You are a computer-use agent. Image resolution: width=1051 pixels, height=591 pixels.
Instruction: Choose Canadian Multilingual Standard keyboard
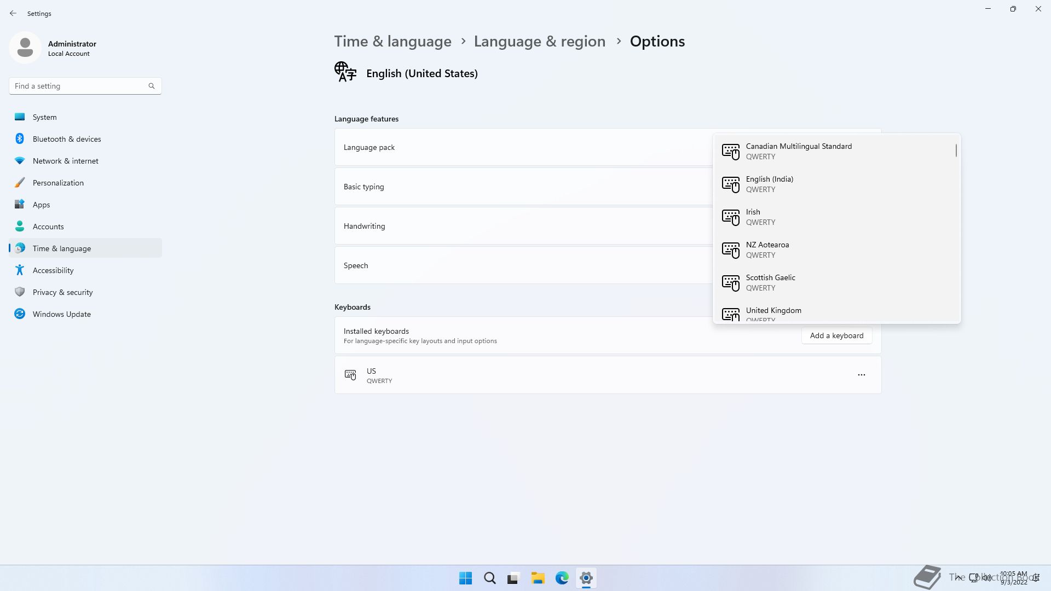[x=798, y=151]
